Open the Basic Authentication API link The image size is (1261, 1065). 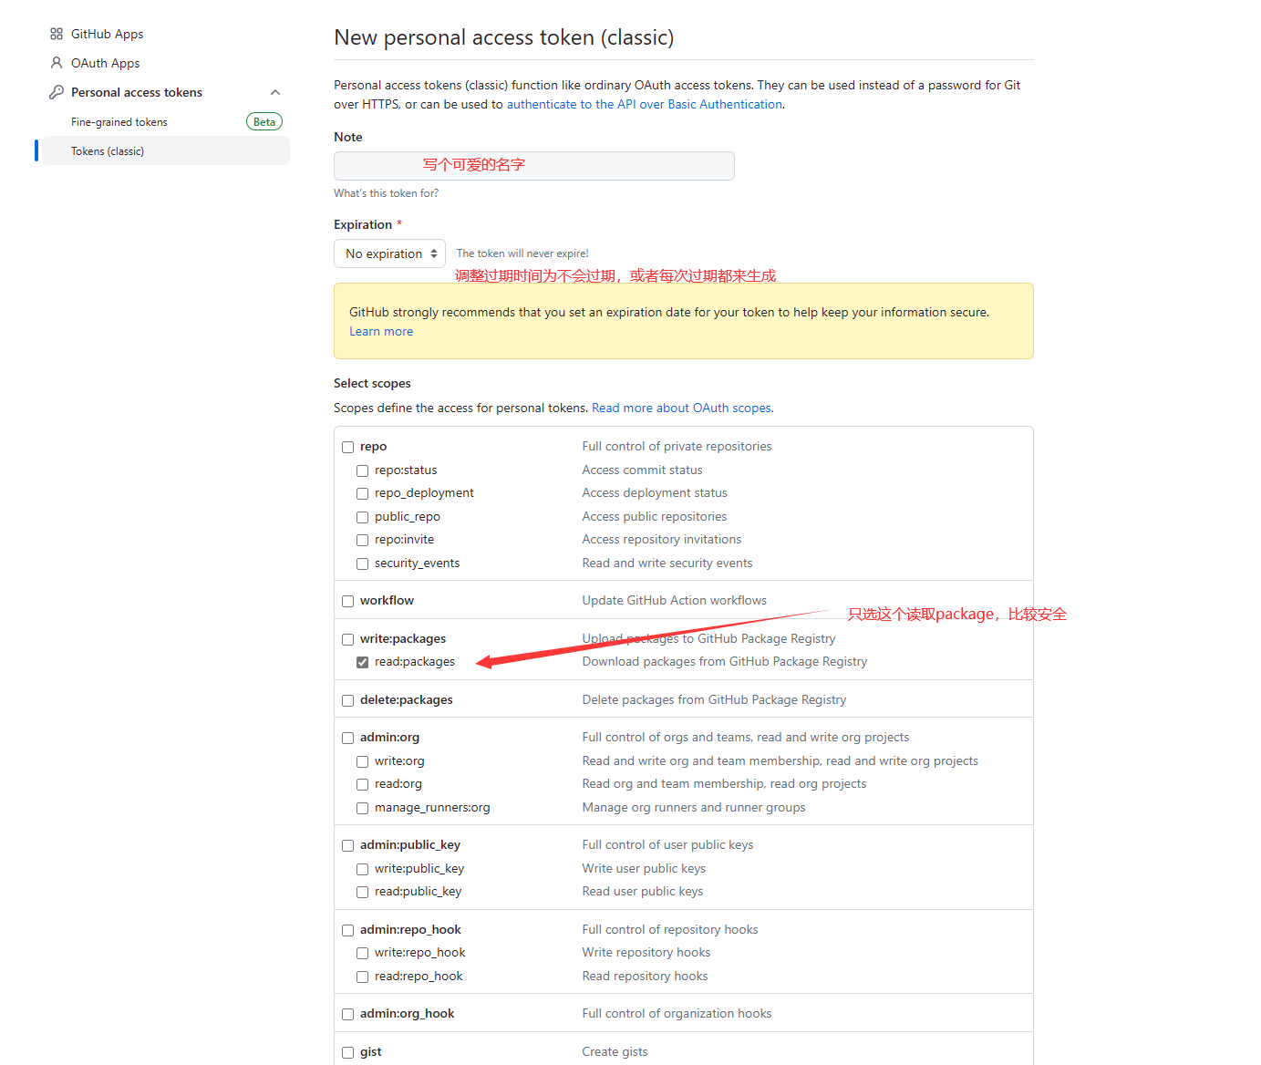click(645, 104)
